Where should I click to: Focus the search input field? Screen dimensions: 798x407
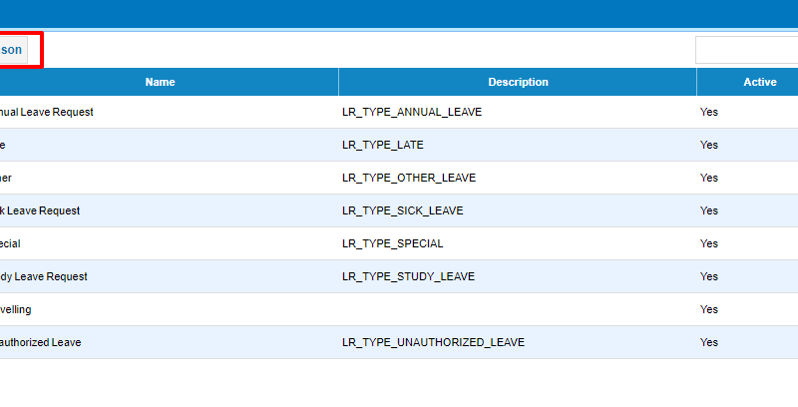(746, 50)
